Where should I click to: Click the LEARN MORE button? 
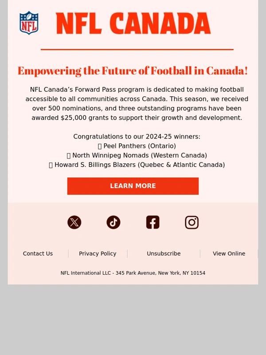pos(133,186)
